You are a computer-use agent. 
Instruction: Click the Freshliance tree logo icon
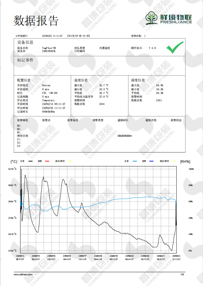coord(151,18)
